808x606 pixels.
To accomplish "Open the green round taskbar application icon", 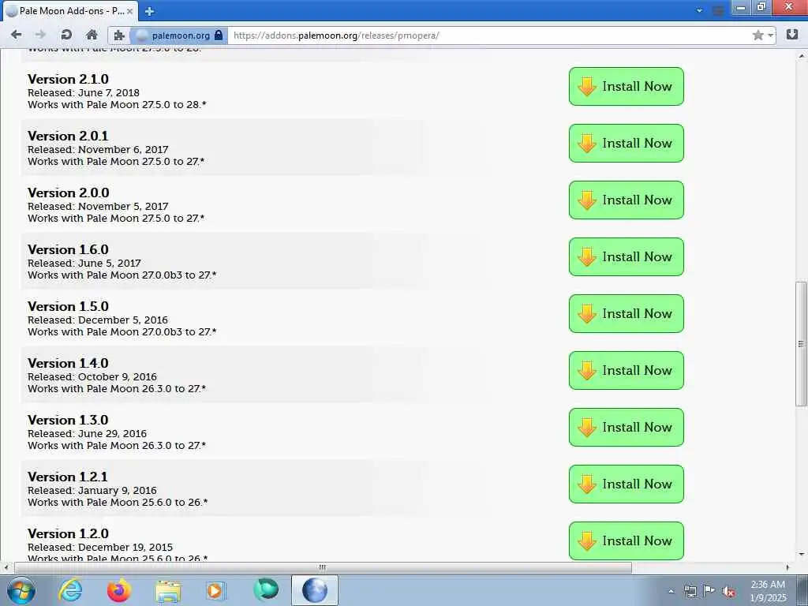I will (x=266, y=590).
